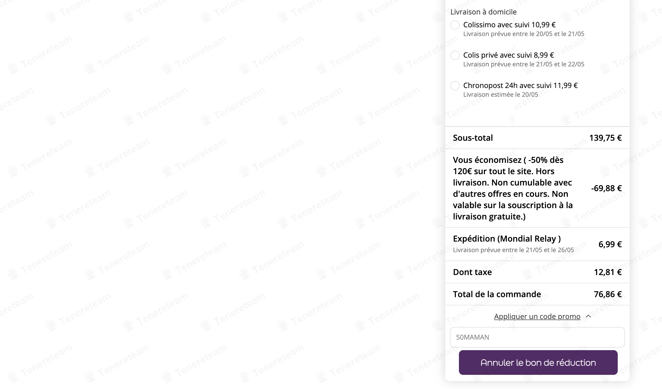The image size is (662, 389).
Task: Choose the Colis privé delivery radio option
Action: (x=455, y=55)
